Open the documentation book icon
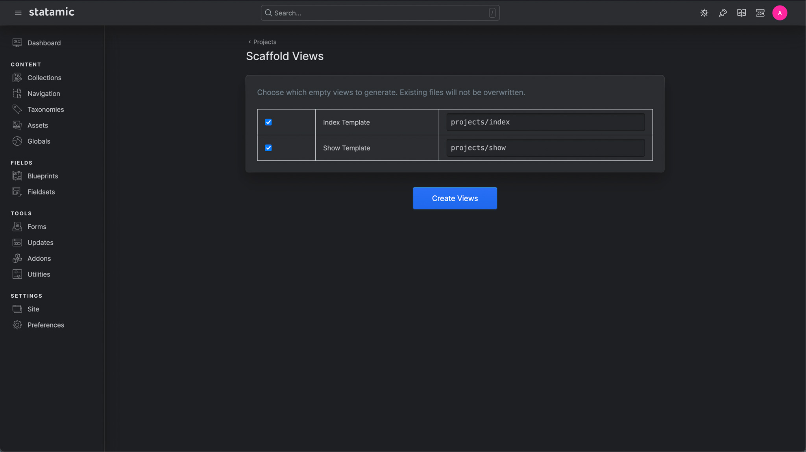 [x=741, y=13]
